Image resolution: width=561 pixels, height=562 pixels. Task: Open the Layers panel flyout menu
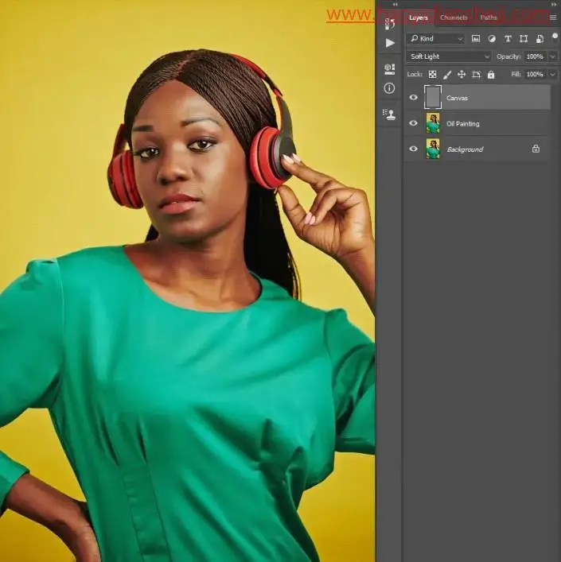click(x=553, y=17)
